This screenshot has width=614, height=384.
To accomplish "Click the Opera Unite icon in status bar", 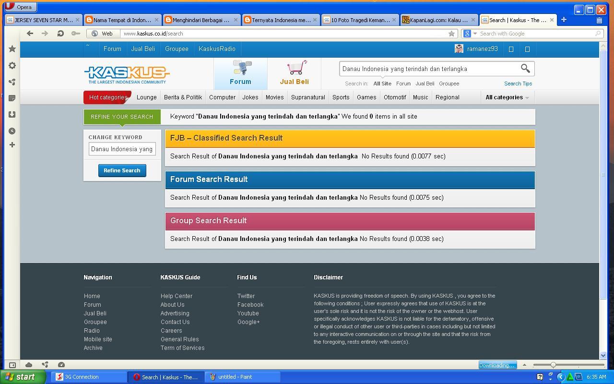I will [x=45, y=365].
